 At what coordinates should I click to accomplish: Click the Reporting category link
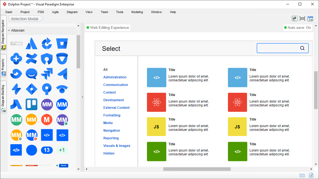pos(111,138)
